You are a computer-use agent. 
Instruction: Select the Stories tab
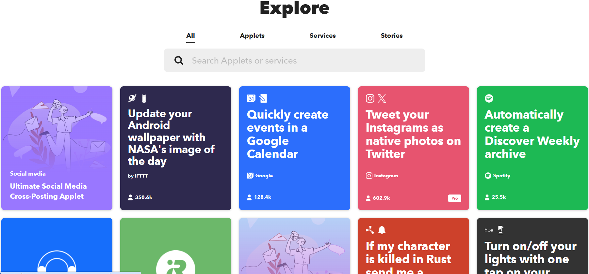pos(391,36)
